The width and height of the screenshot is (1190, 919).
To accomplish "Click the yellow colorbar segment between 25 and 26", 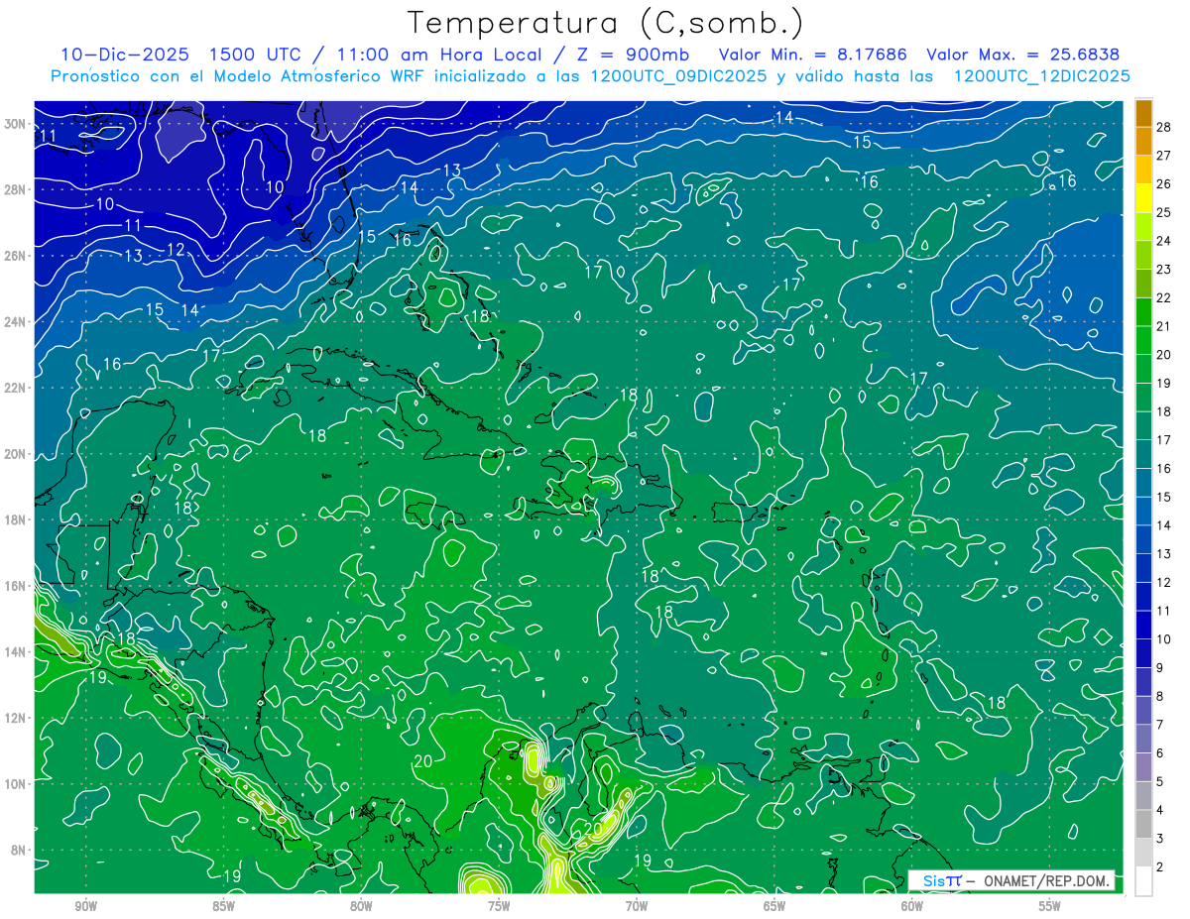I will click(x=1143, y=197).
